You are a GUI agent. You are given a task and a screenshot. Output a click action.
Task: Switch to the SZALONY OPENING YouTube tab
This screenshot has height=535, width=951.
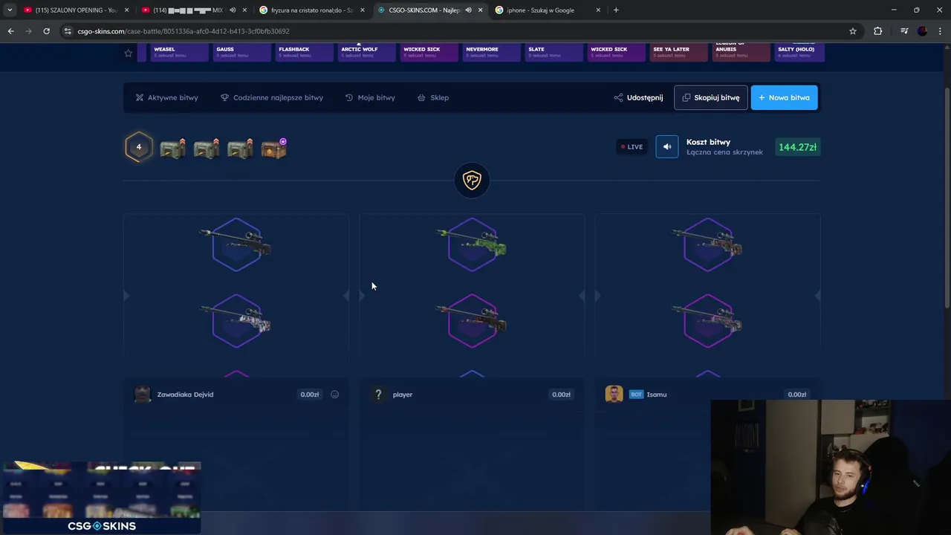tap(71, 10)
